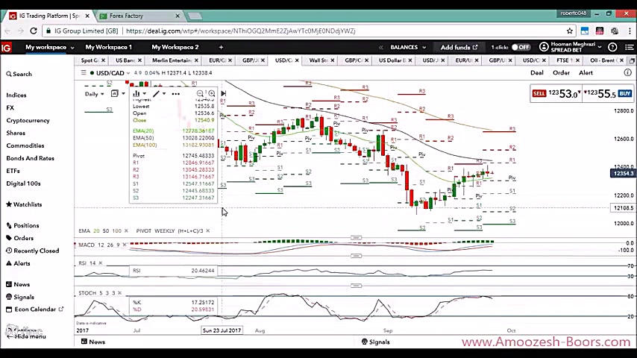
Task: Open the chart hamburger menu beside USD/CAD
Action: 84,73
